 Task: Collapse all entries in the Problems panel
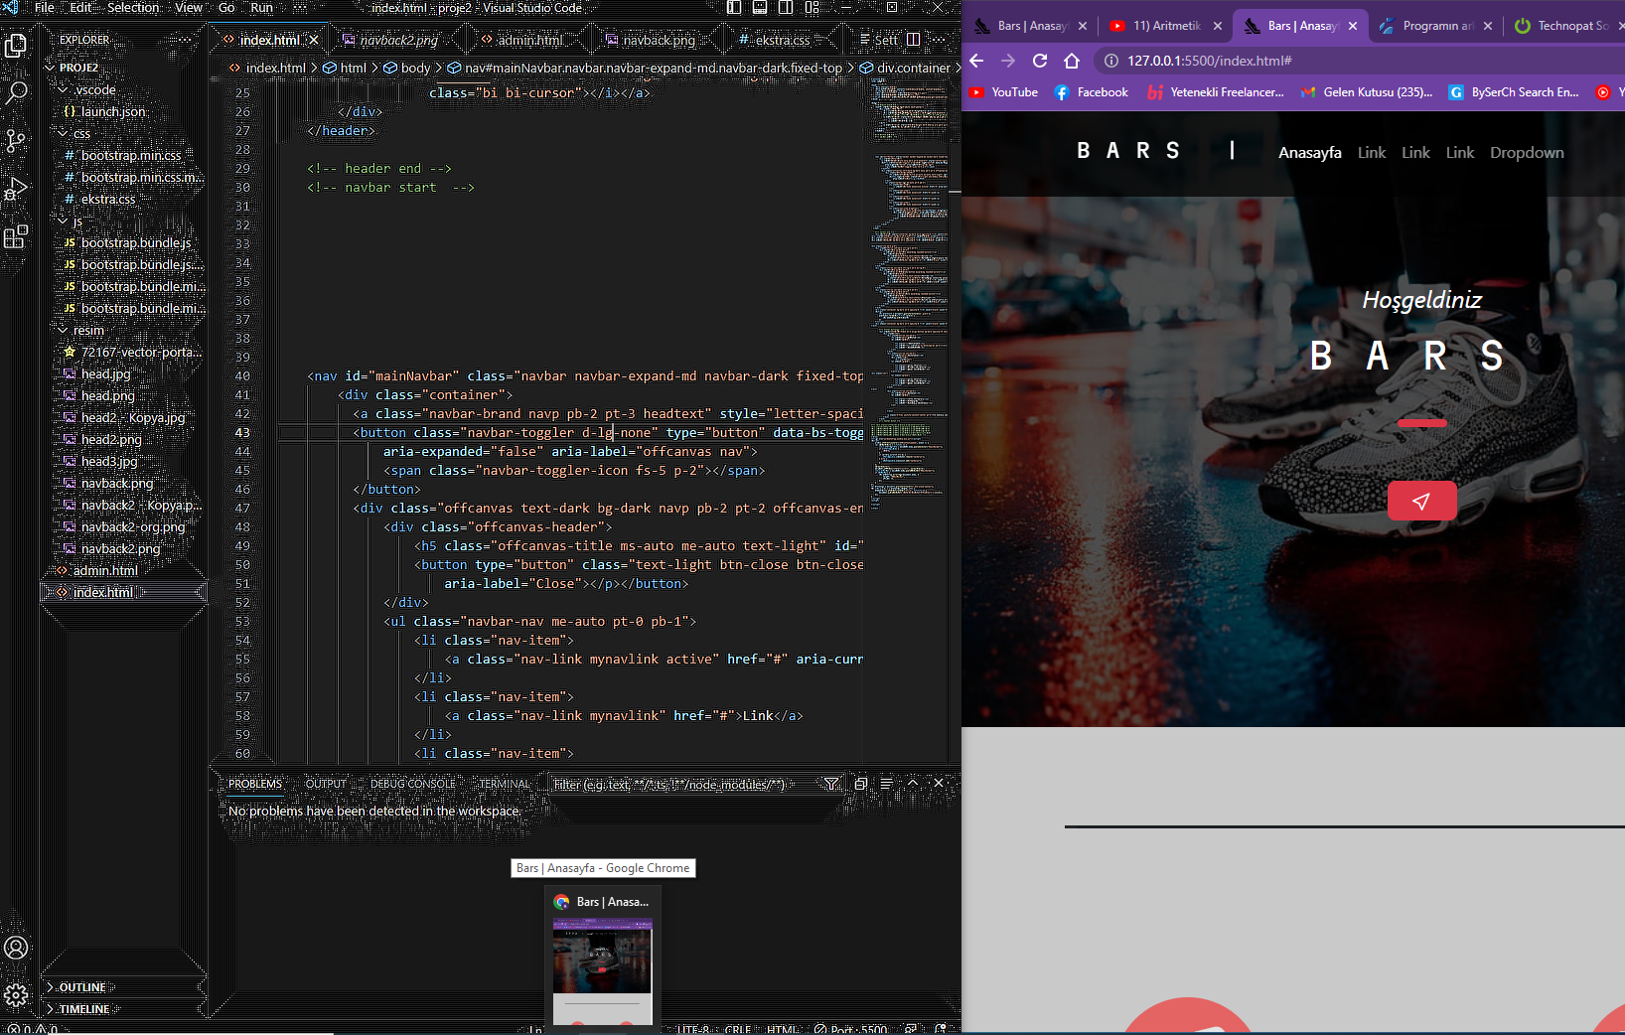tap(861, 784)
